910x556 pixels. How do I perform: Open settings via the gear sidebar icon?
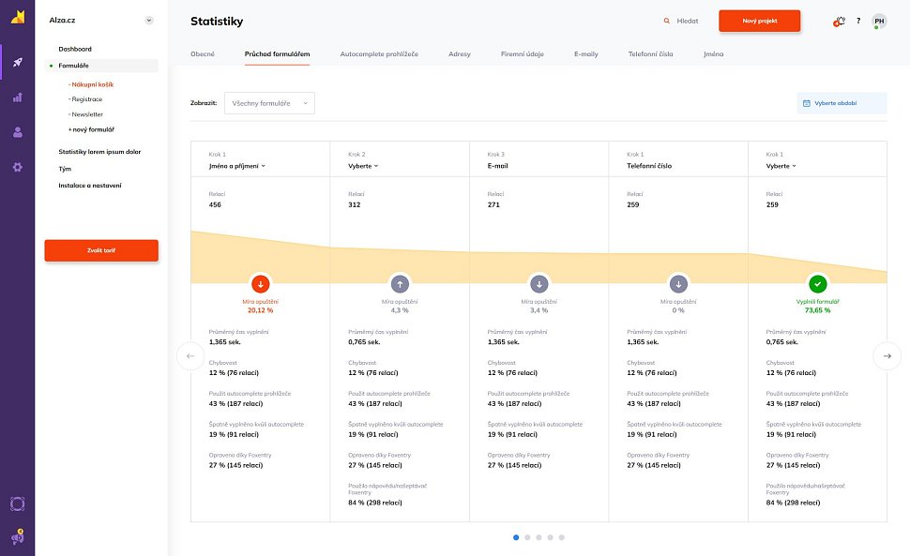tap(17, 167)
